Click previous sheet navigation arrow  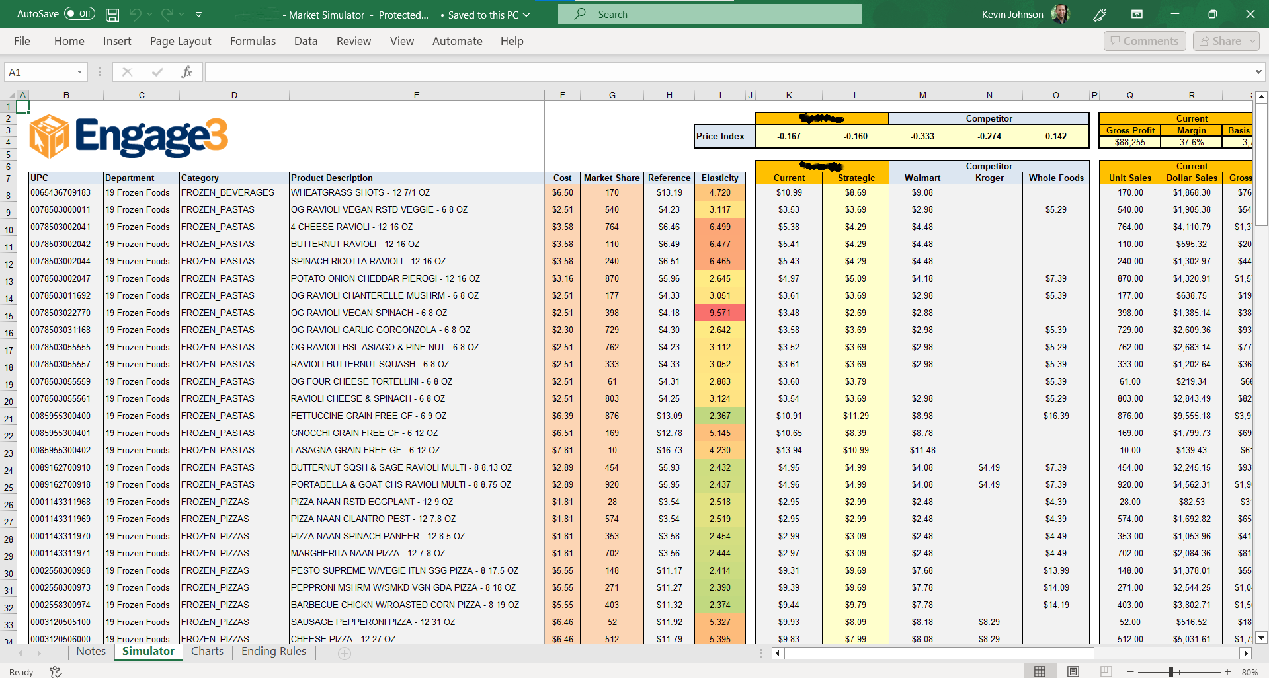click(20, 653)
